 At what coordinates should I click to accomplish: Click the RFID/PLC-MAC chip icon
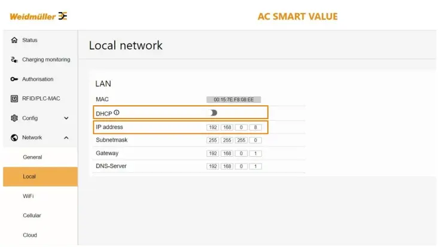(x=14, y=99)
